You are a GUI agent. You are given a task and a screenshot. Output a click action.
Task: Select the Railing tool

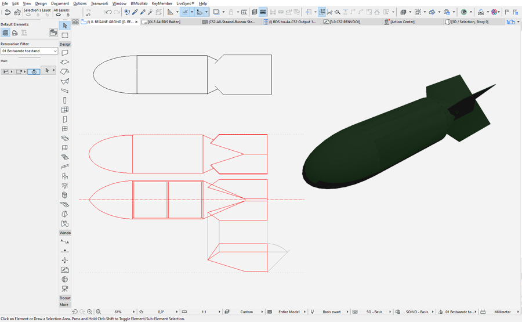65,167
